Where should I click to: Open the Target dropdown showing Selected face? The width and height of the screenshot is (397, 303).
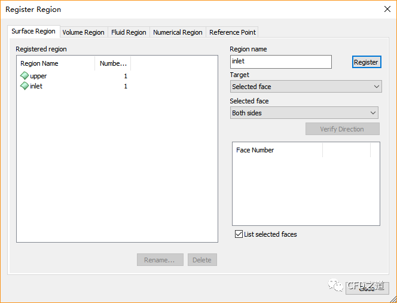click(306, 87)
